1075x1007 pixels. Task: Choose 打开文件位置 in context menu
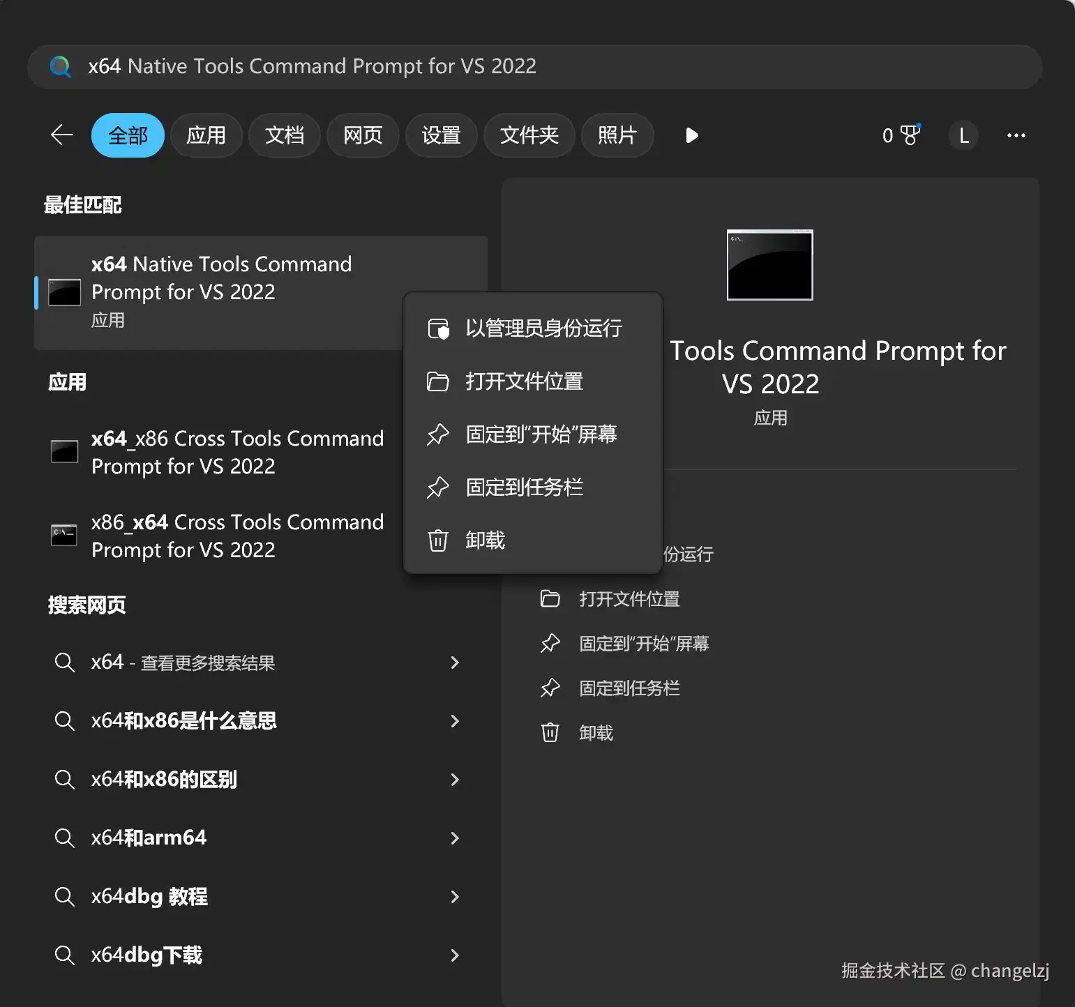pos(533,381)
